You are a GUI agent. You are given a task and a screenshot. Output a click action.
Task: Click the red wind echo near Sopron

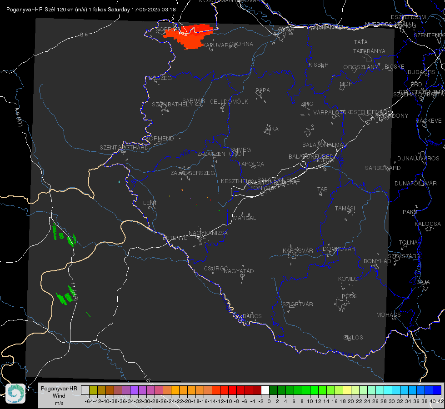point(188,36)
